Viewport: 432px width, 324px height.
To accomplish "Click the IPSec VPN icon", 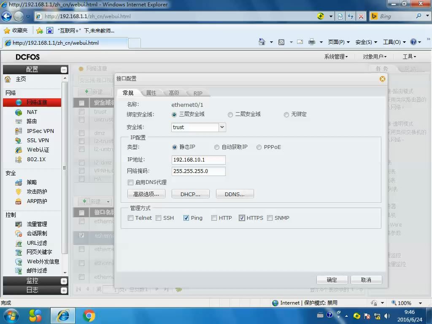I will (x=19, y=131).
